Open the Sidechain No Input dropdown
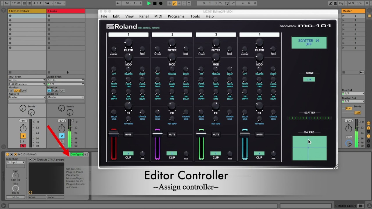Viewport: 372px width, 209px height. click(x=15, y=162)
